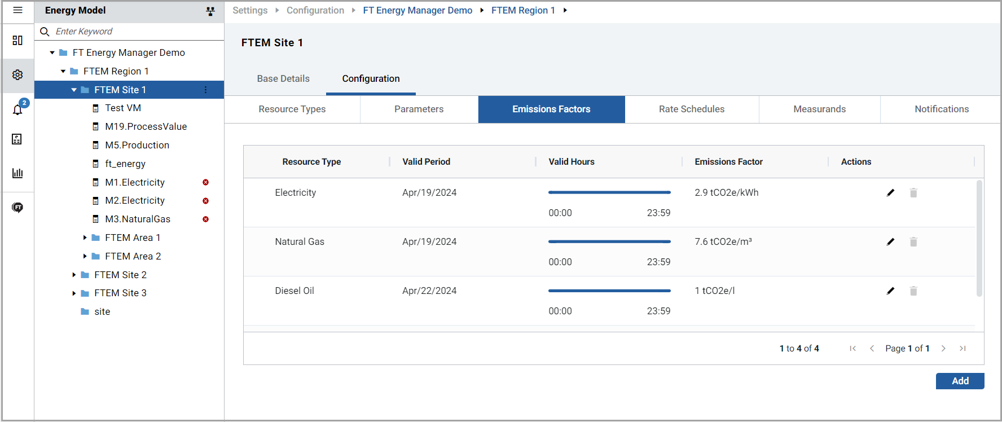Expand the FTEM Area 1 folder

pyautogui.click(x=85, y=238)
